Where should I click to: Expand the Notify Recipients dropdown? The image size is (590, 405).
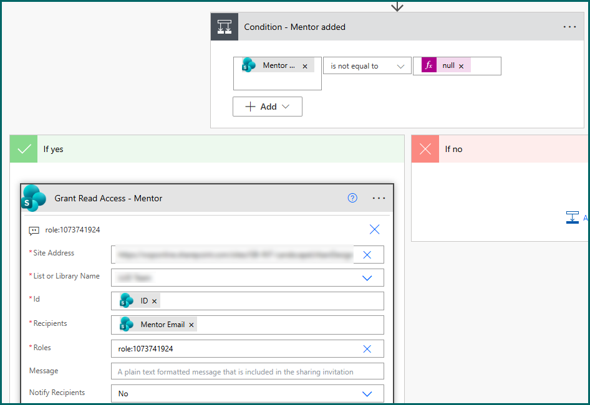tap(367, 394)
